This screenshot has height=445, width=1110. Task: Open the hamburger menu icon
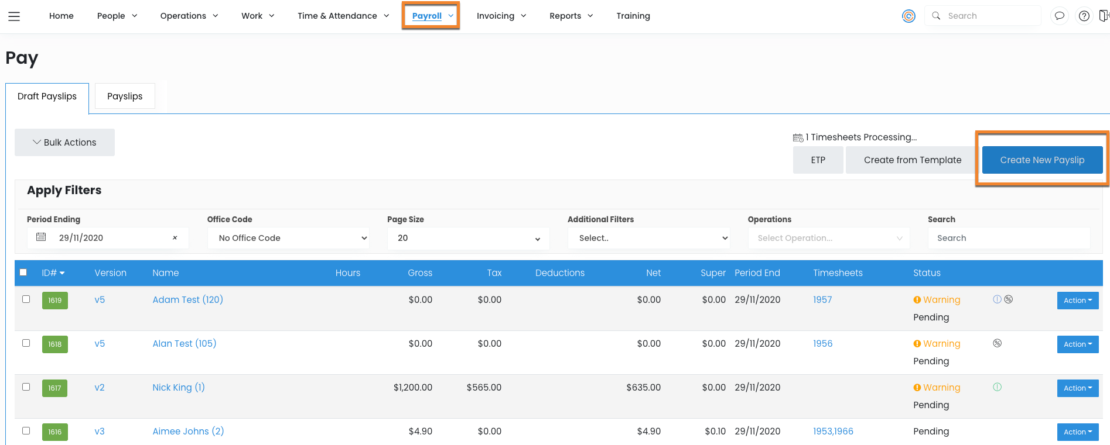pos(14,16)
